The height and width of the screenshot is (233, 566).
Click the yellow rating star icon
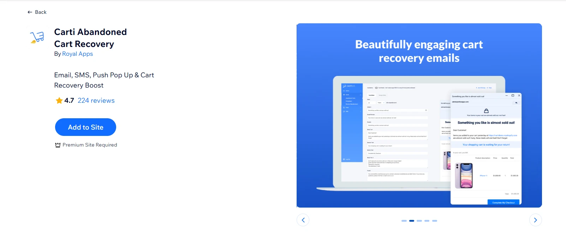[59, 101]
